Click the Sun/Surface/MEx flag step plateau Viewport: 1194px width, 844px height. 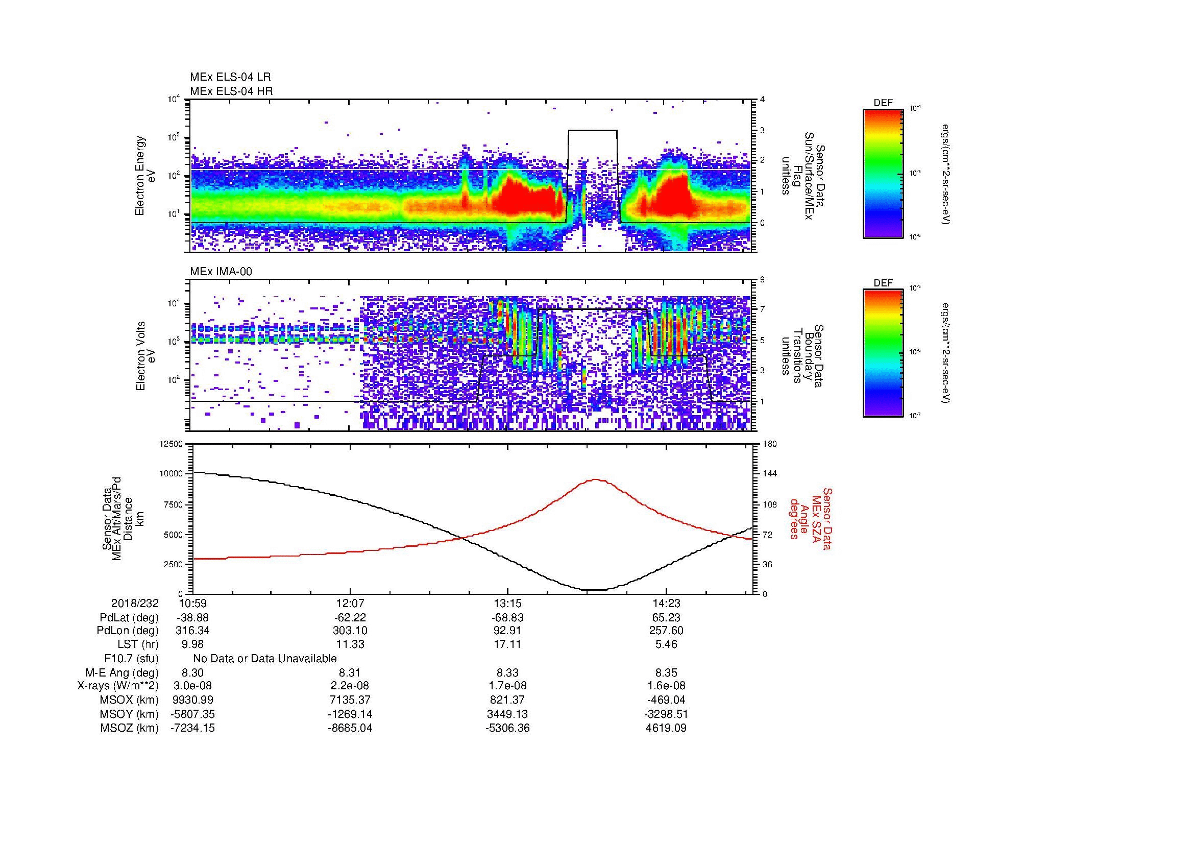tap(592, 131)
